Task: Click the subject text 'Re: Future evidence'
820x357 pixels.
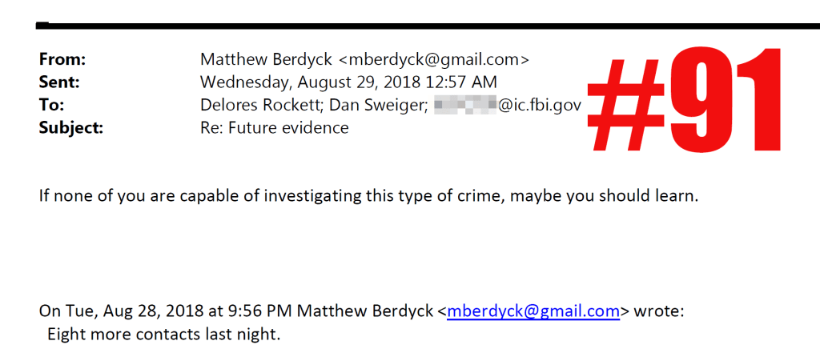Action: 274,127
